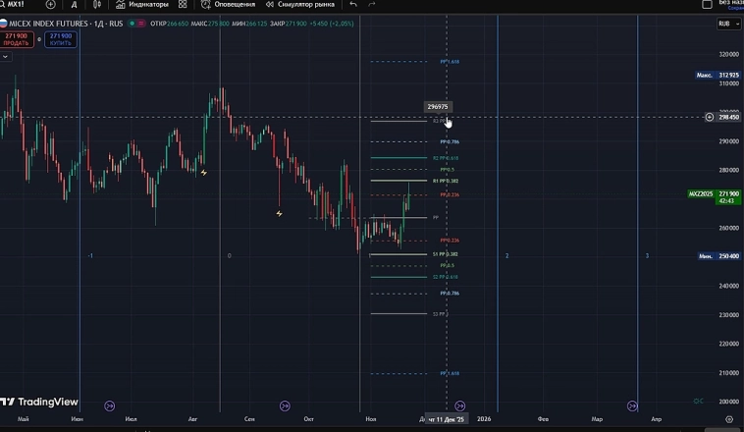
Task: Click the TradingView logo
Action: (x=39, y=402)
